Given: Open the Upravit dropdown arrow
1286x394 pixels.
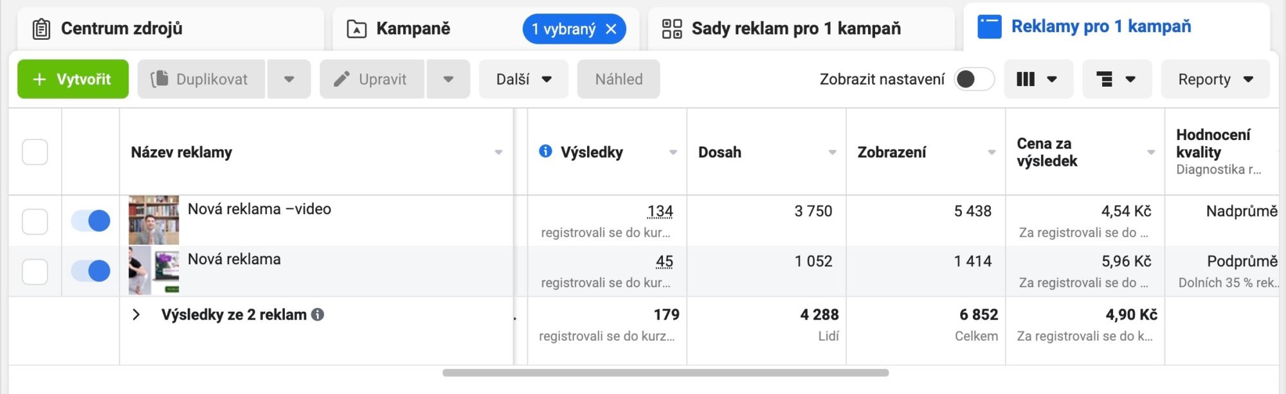Looking at the screenshot, I should pos(448,79).
